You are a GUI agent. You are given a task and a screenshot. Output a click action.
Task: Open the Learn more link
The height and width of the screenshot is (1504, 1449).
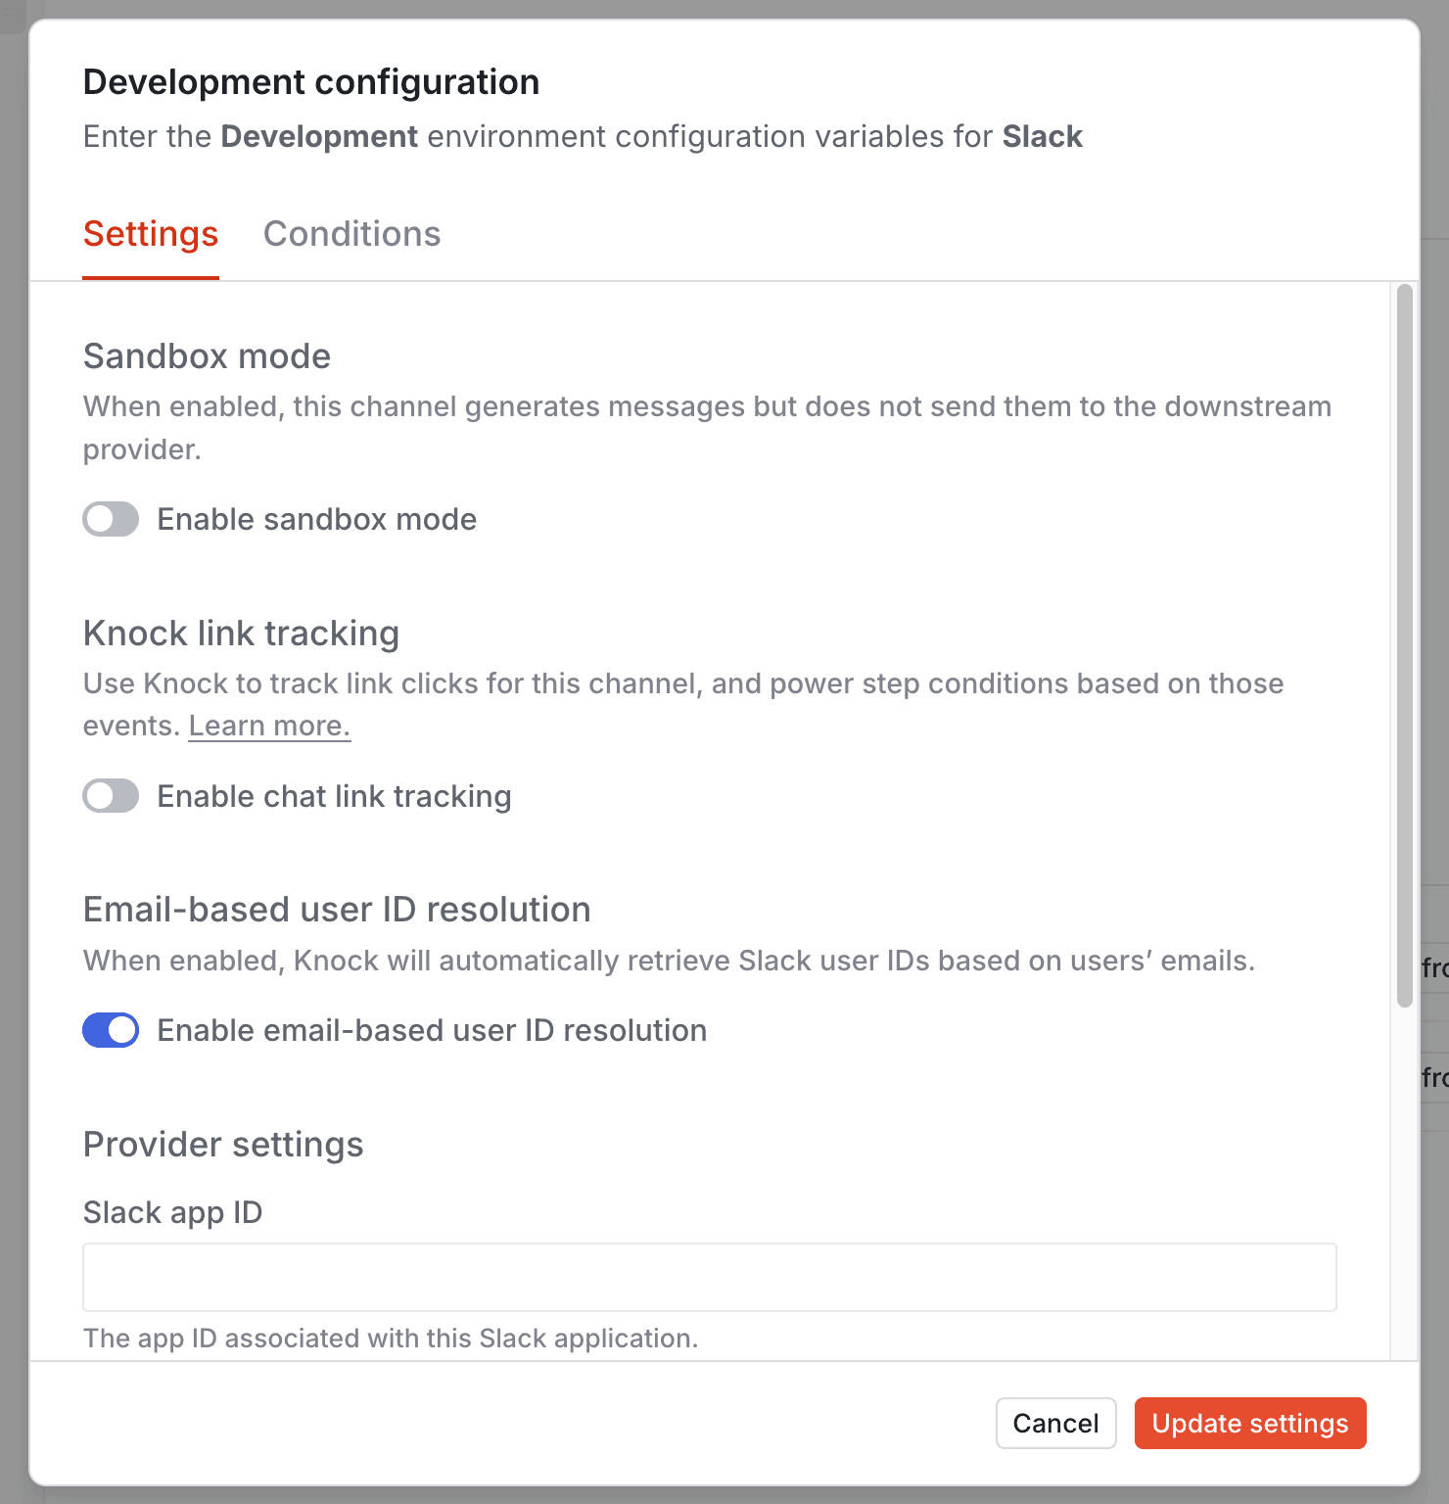click(268, 725)
